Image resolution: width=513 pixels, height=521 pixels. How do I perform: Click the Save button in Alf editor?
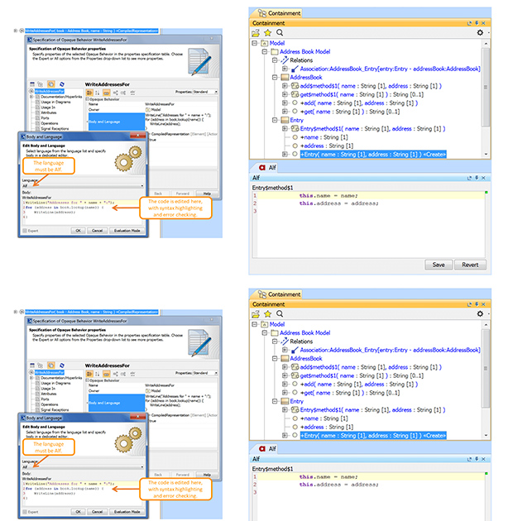click(x=438, y=265)
